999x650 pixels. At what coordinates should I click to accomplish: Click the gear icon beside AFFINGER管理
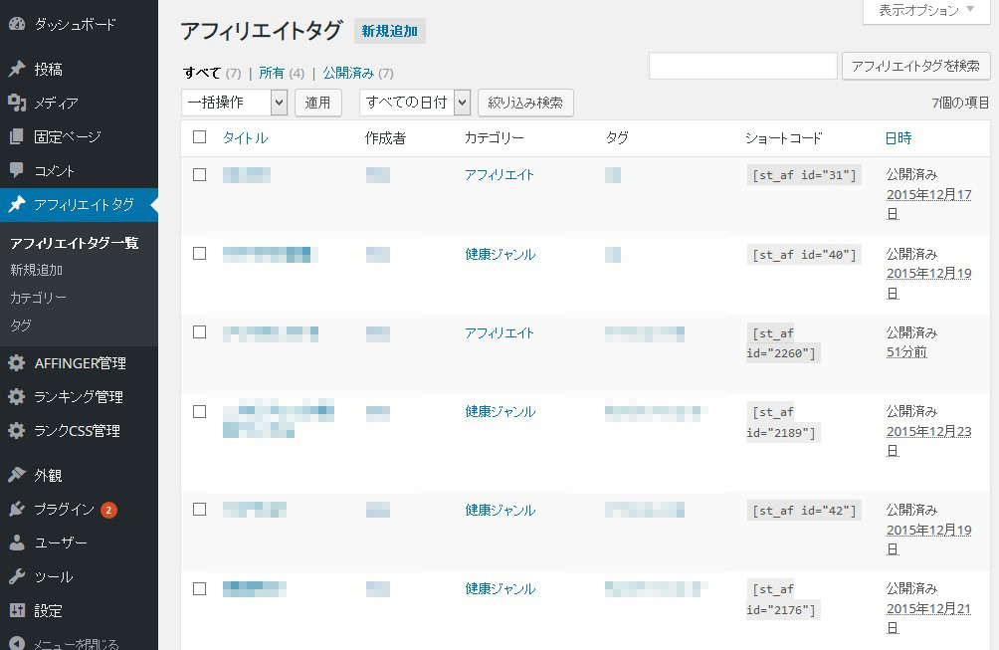tap(17, 363)
